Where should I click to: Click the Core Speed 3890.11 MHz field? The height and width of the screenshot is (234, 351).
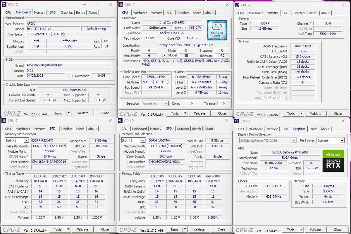click(x=156, y=77)
